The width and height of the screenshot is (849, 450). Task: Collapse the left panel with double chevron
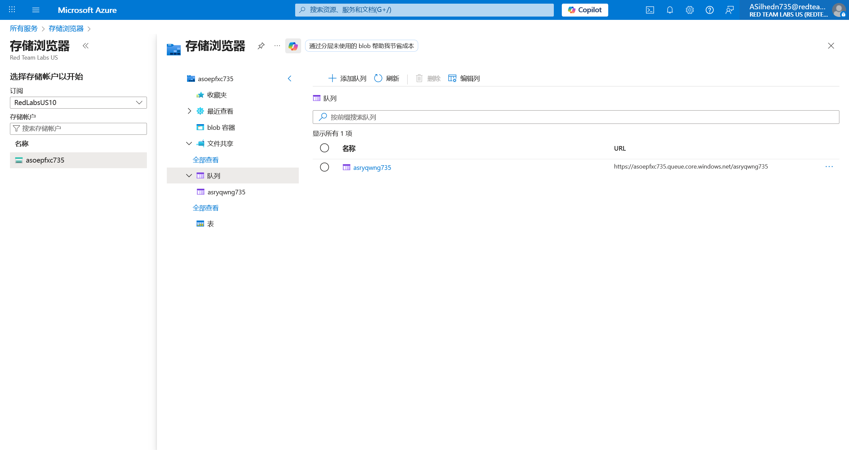86,46
